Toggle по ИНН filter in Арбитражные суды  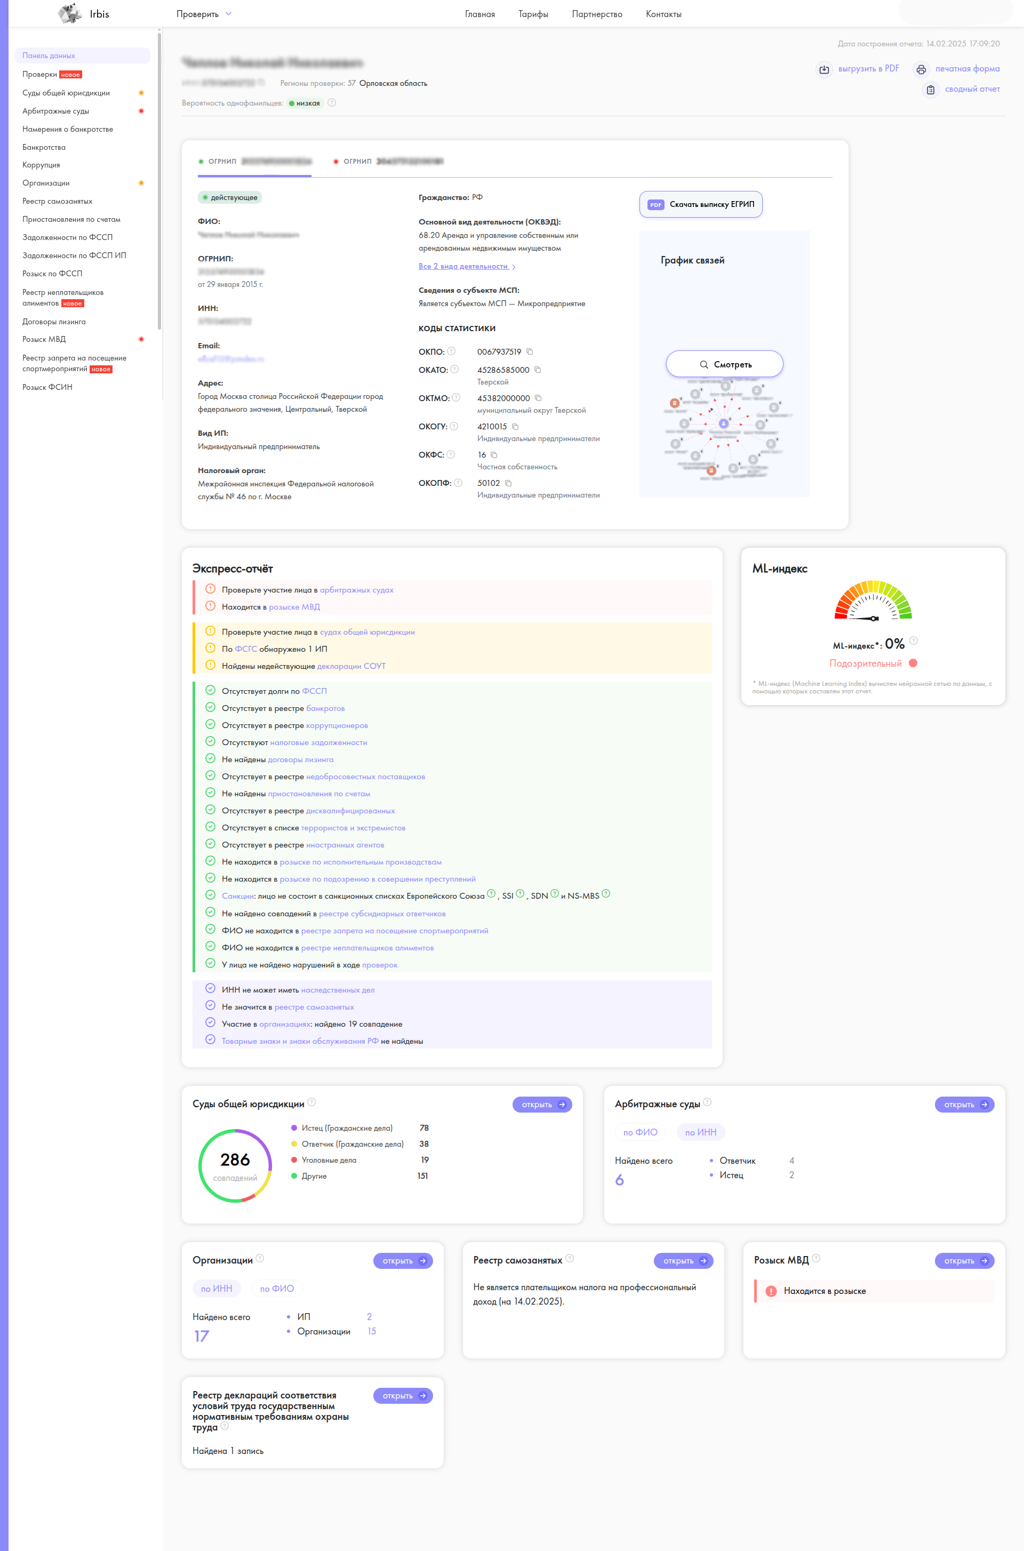click(x=700, y=1132)
